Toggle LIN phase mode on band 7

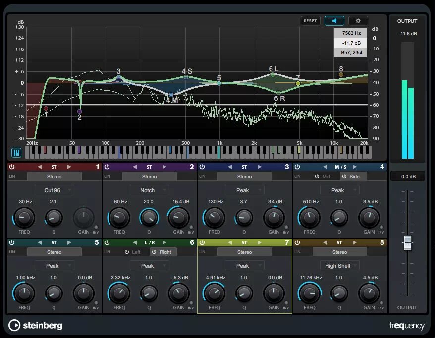202,252
